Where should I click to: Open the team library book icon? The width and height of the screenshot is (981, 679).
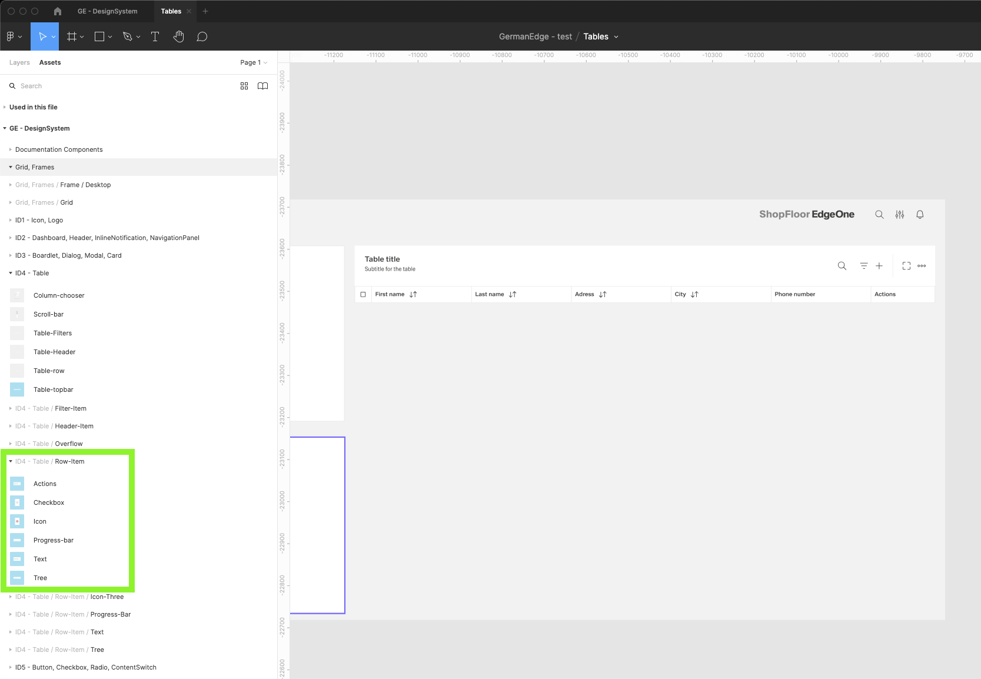(262, 86)
